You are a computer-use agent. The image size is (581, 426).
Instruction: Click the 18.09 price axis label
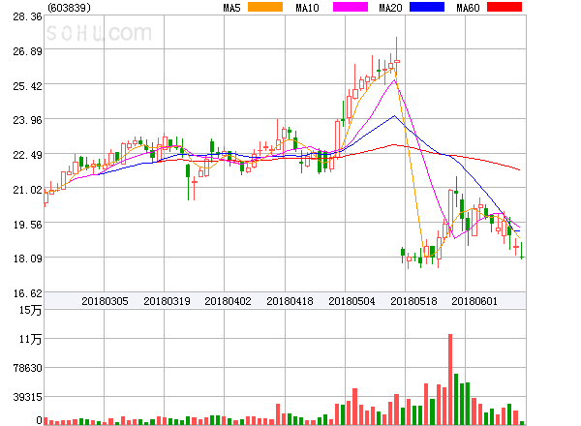pyautogui.click(x=27, y=259)
